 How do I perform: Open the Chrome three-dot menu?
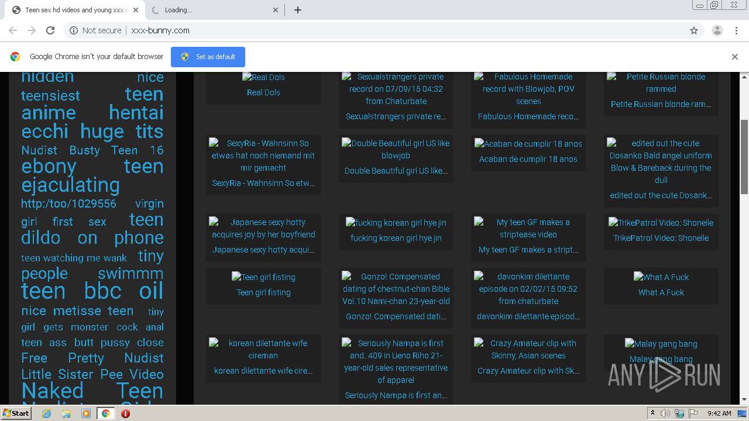tap(736, 30)
